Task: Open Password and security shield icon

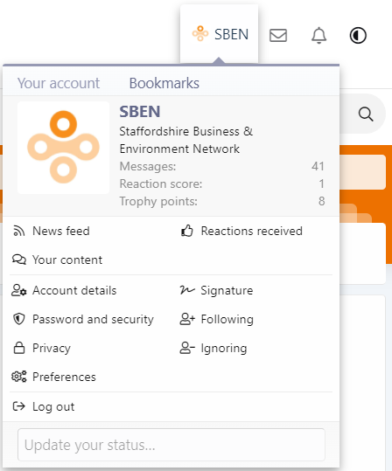Action: pos(19,319)
